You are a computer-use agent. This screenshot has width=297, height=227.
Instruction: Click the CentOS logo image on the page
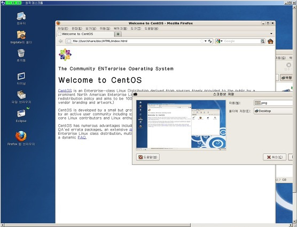click(65, 55)
